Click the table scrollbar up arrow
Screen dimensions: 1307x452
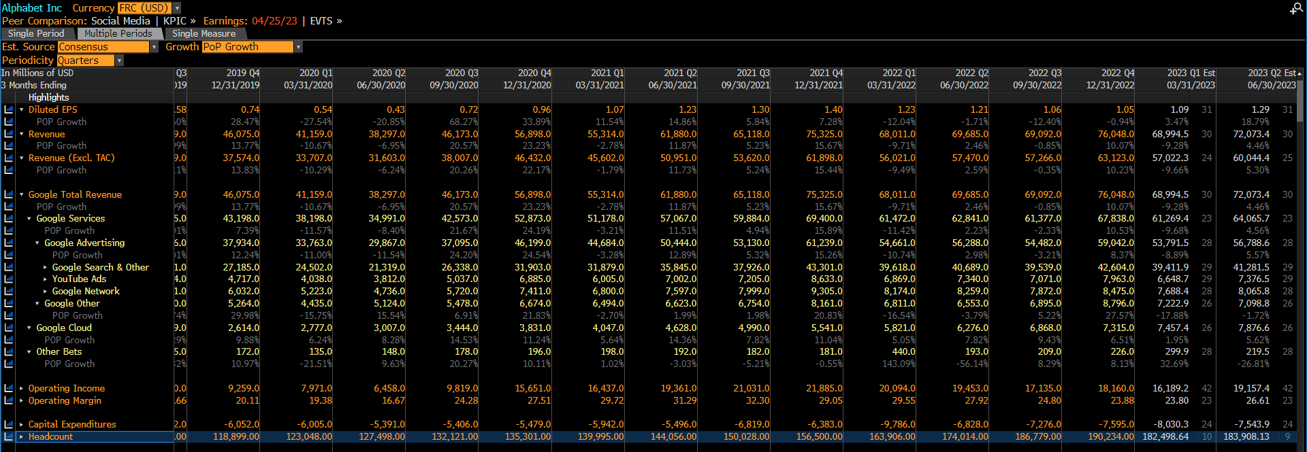pos(1300,73)
